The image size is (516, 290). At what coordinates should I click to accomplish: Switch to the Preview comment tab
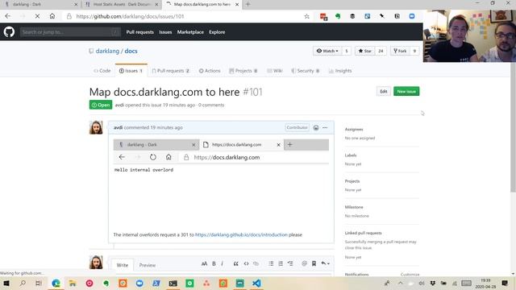coord(147,265)
